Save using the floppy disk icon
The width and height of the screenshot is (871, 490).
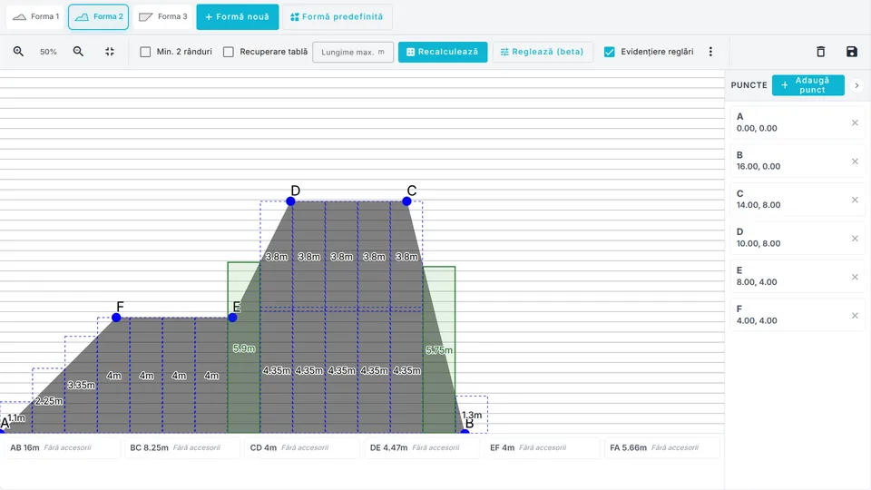(852, 52)
